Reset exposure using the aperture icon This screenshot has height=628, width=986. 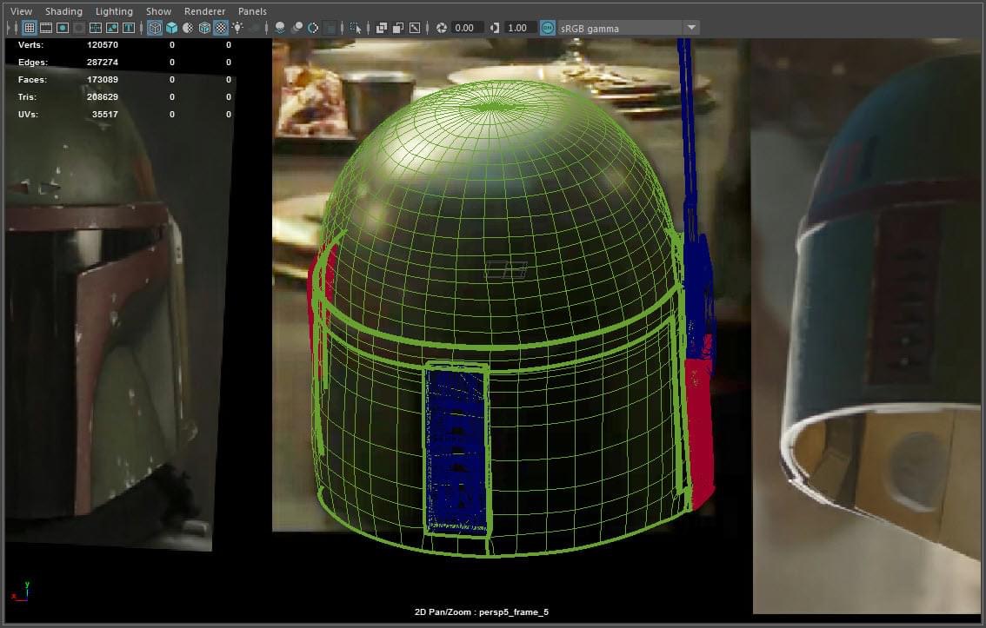[442, 28]
